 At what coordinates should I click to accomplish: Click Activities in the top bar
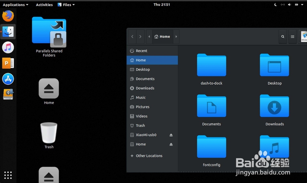(44, 5)
